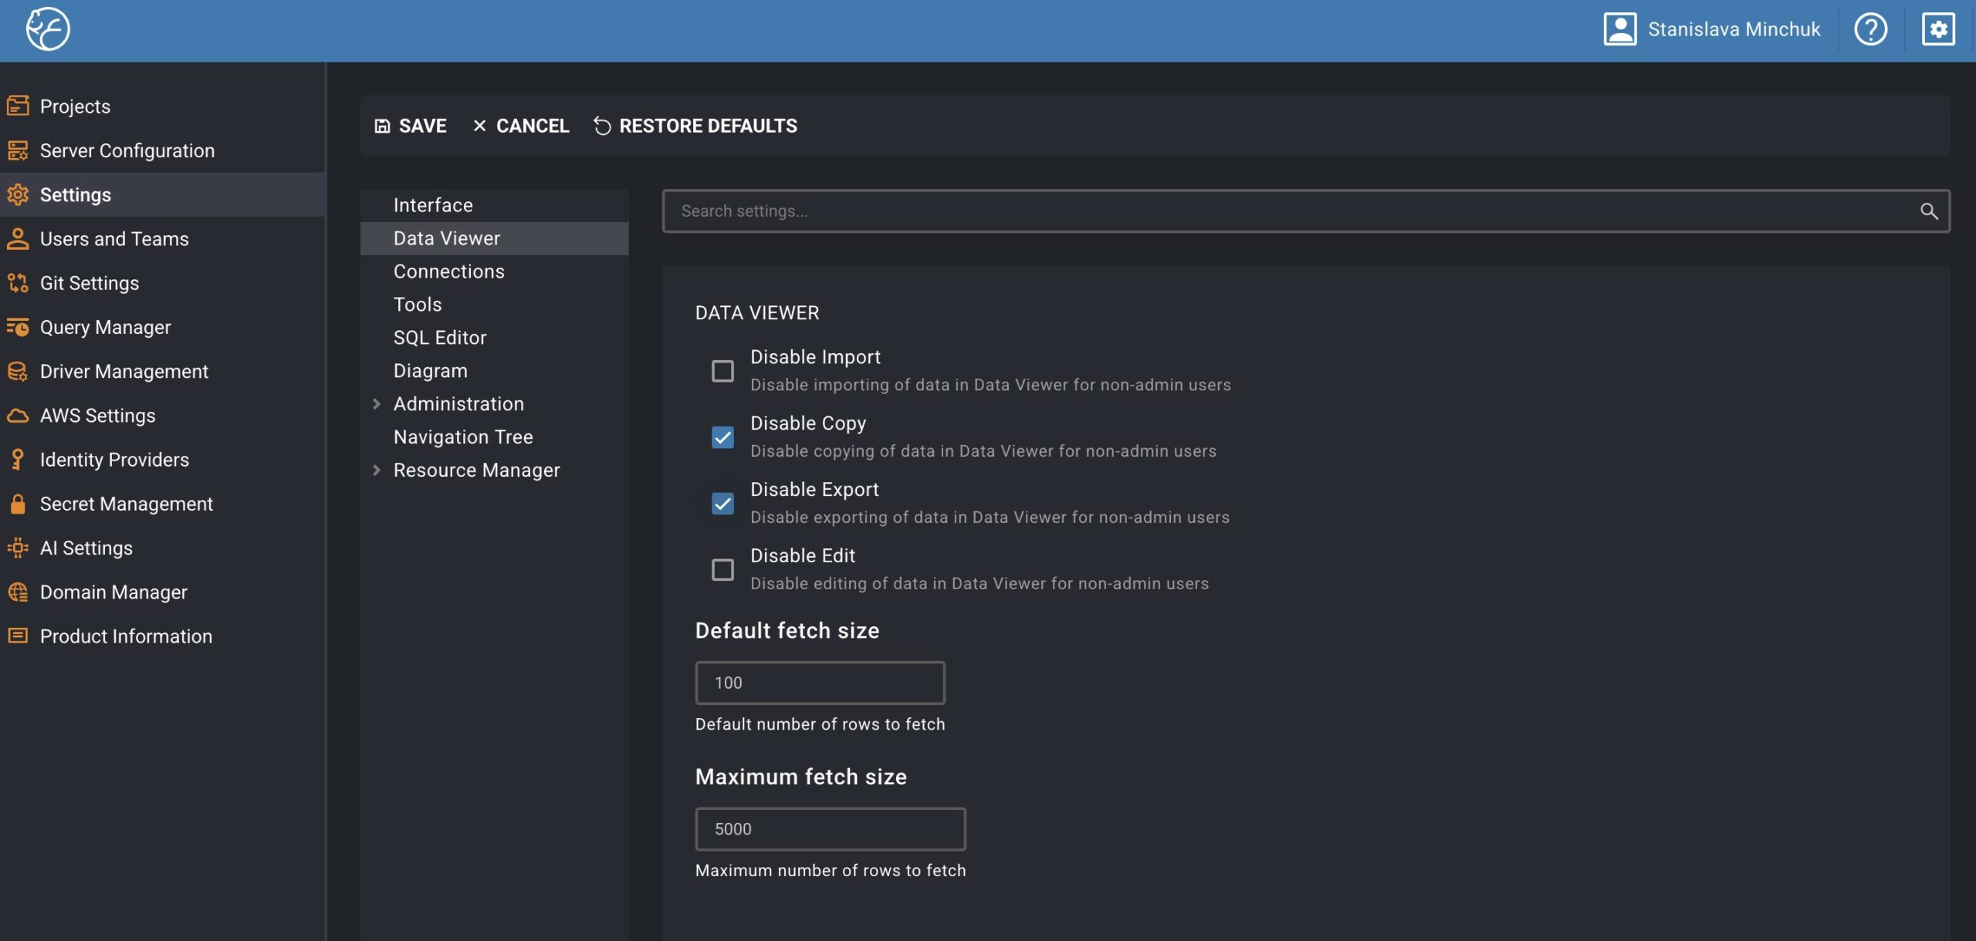
Task: Click the AWS Settings cloud icon
Action: pos(18,416)
